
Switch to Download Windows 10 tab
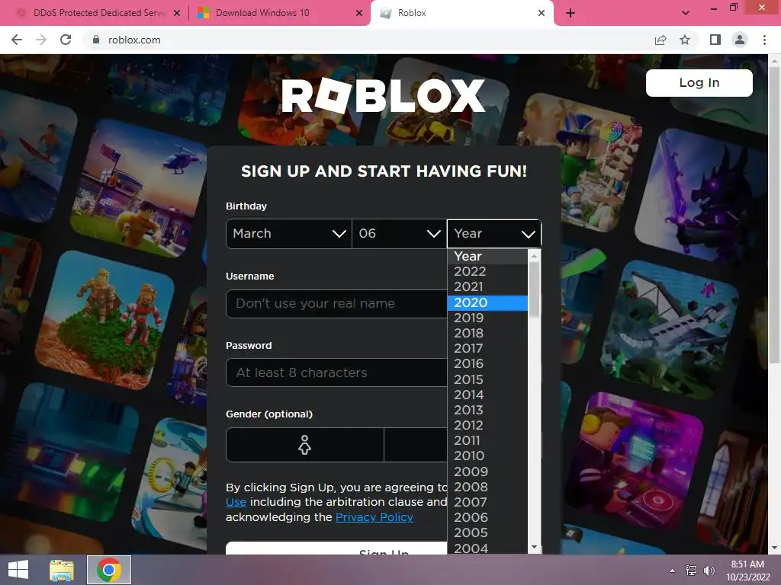279,13
